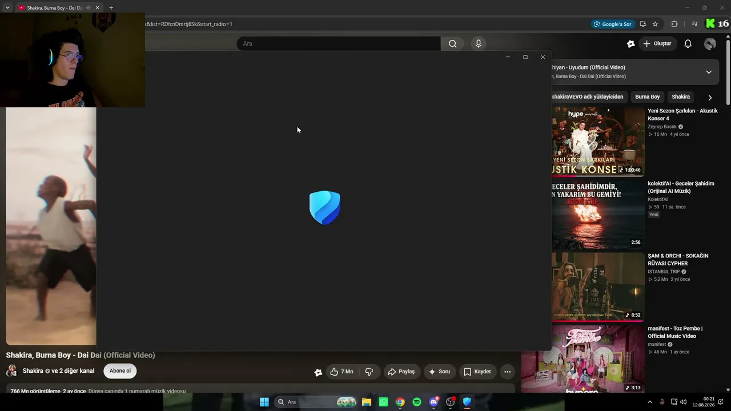Dislike the Dai Dai video

(x=369, y=372)
